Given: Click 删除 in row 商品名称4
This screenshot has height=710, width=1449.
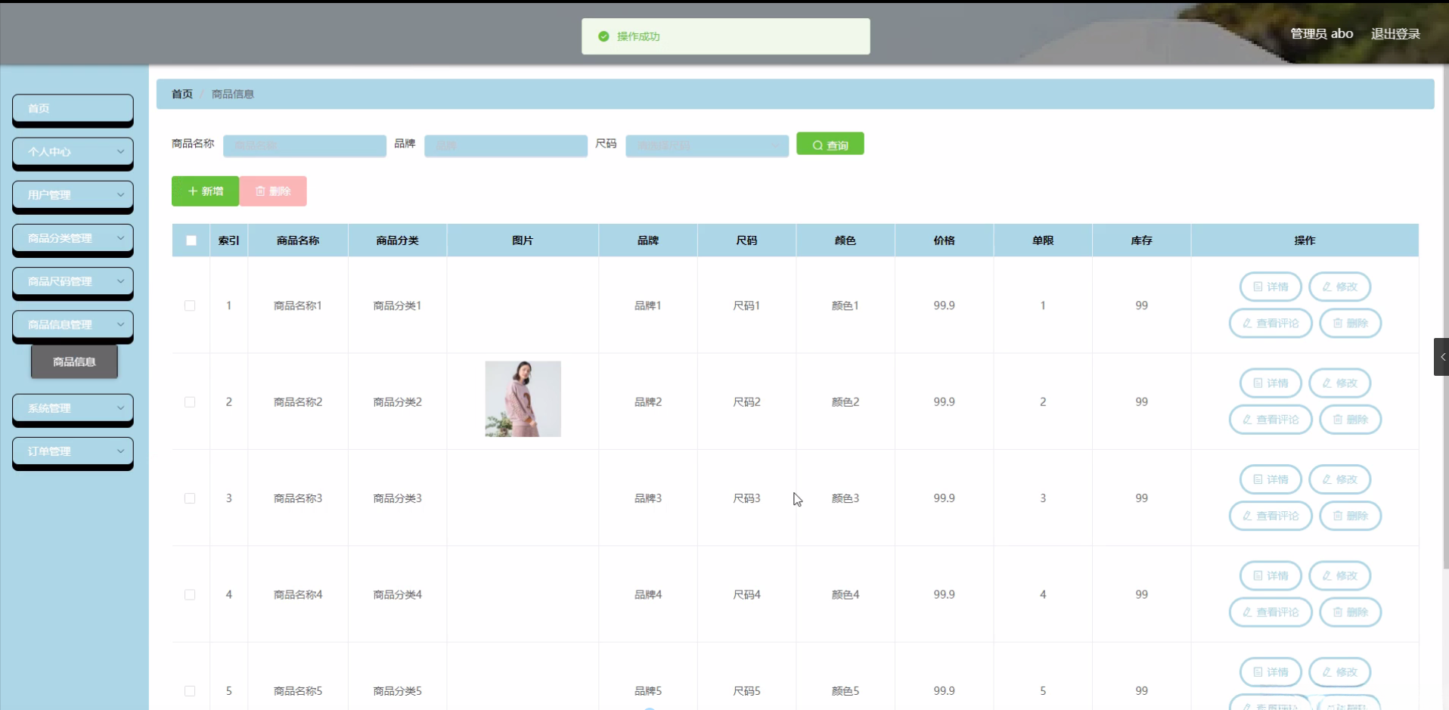Looking at the screenshot, I should tap(1350, 612).
